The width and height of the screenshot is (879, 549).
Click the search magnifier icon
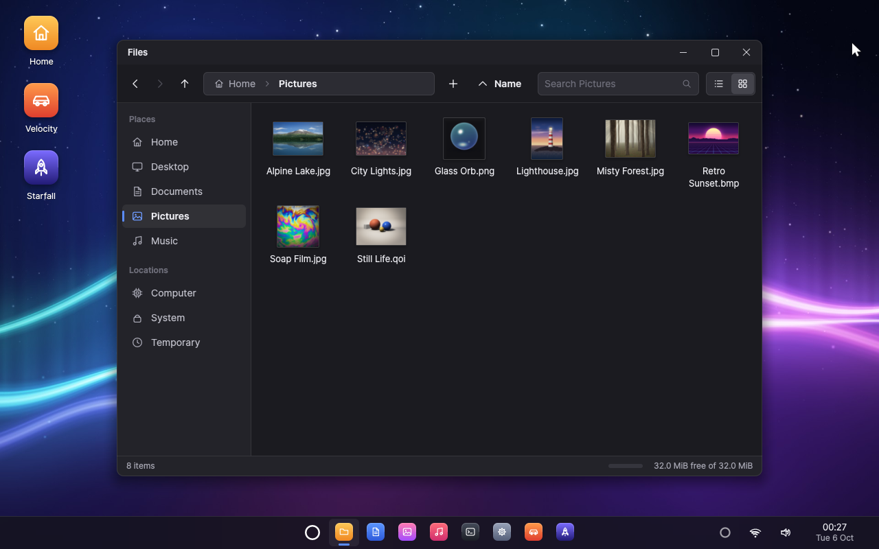click(687, 84)
